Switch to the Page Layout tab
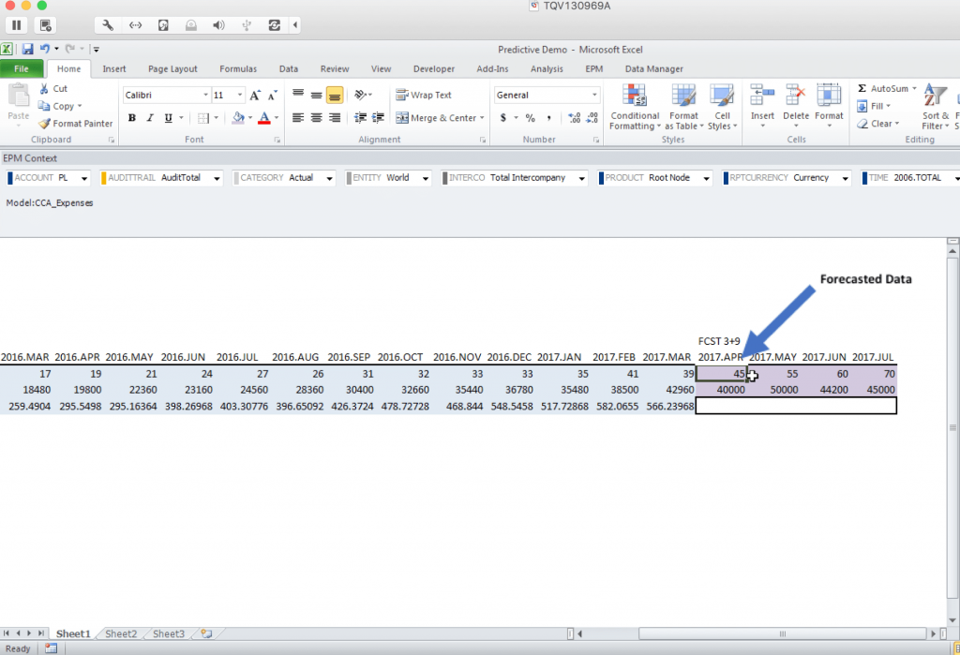 pos(172,69)
